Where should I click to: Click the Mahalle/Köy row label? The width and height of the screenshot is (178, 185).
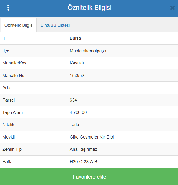pyautogui.click(x=14, y=63)
